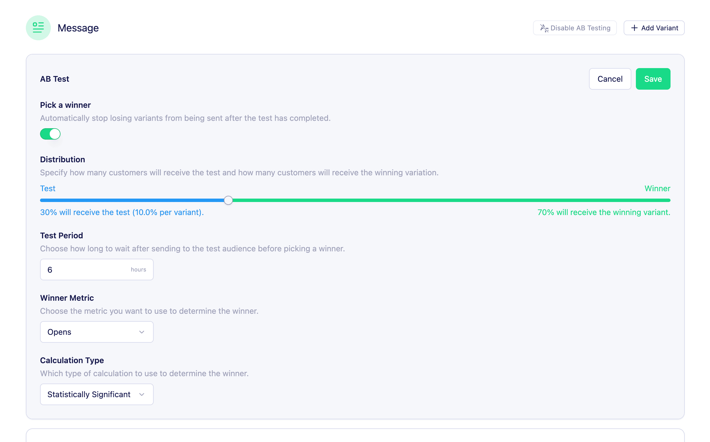Focus the Test Period hours input field

(x=85, y=270)
